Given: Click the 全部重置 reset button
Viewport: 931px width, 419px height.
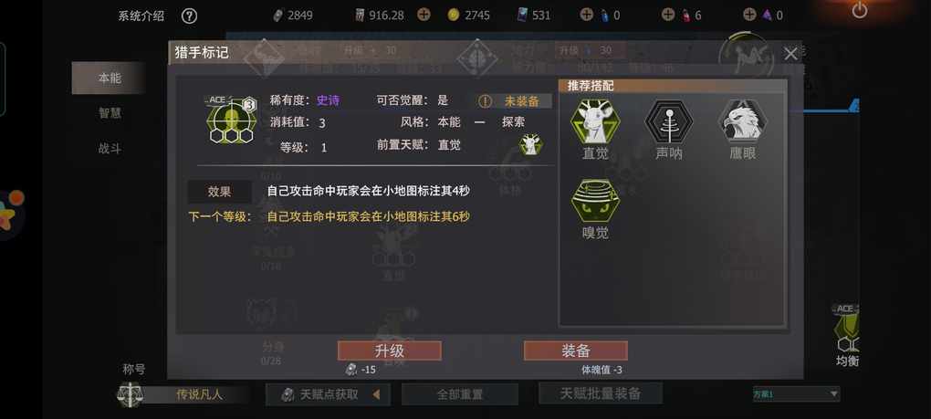Looking at the screenshot, I should [459, 394].
